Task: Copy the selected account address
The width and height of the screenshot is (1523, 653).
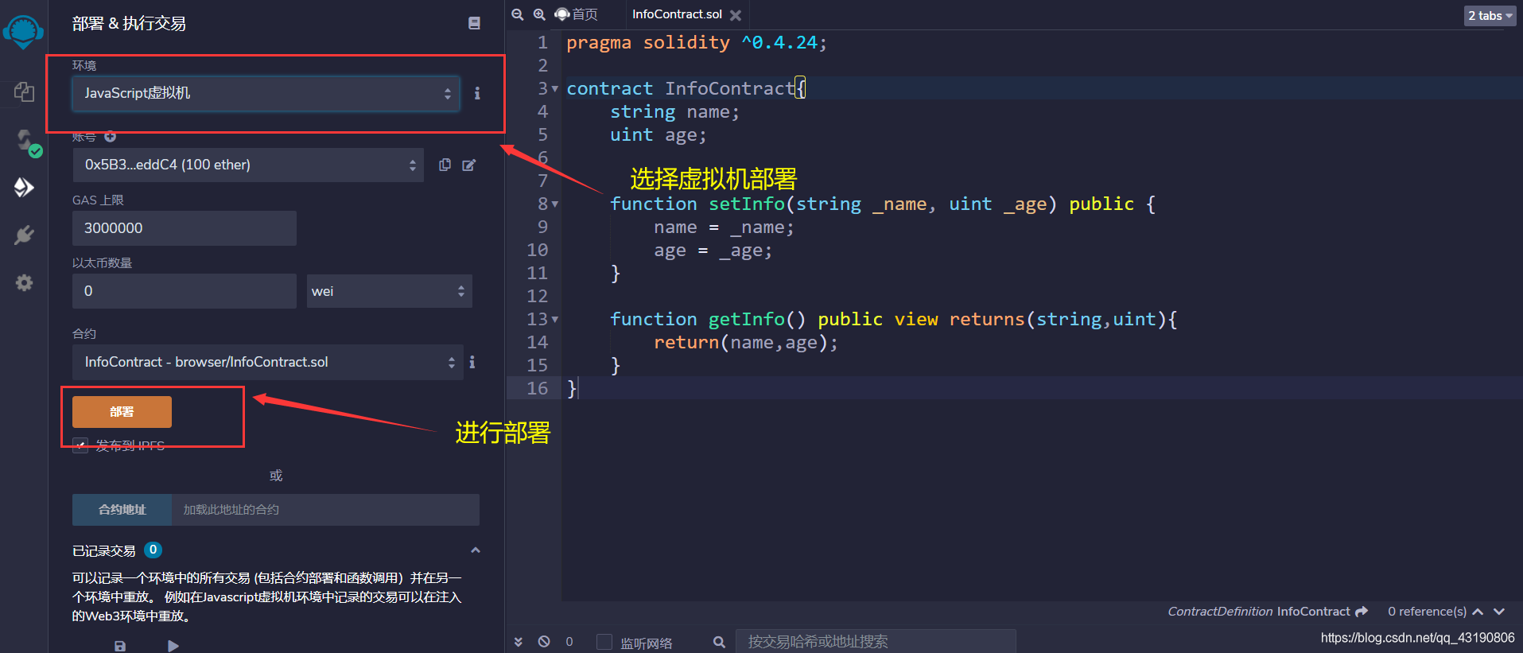Action: tap(445, 165)
